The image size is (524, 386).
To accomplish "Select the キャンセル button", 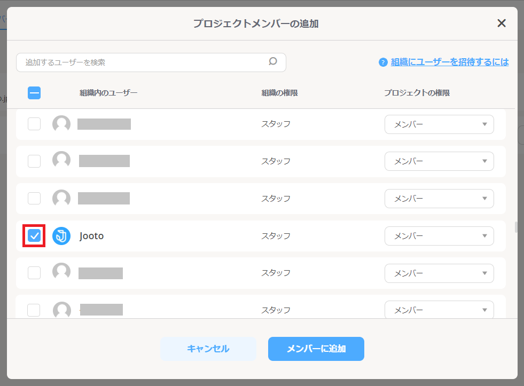I will (208, 348).
